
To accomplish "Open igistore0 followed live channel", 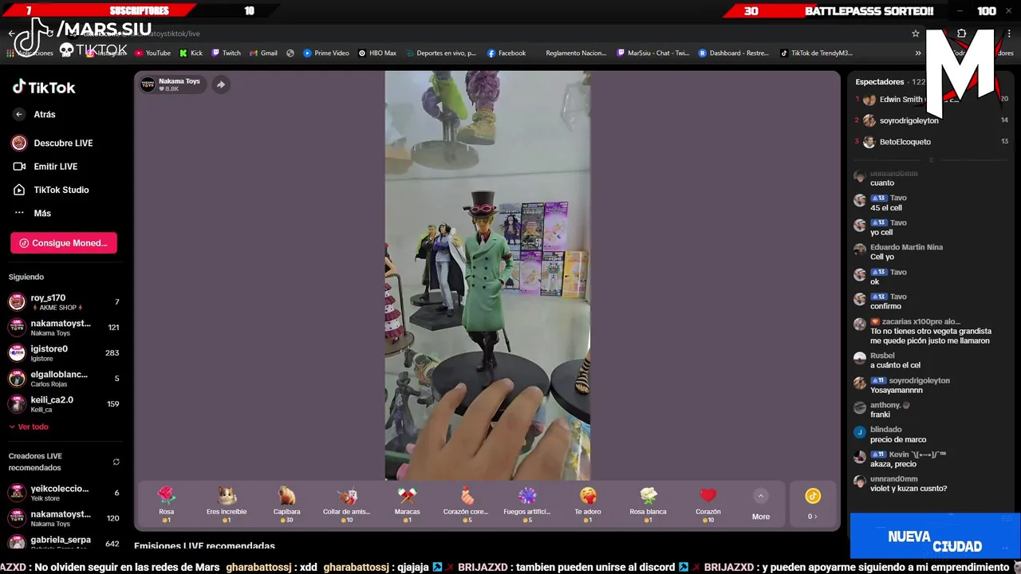I will point(64,353).
